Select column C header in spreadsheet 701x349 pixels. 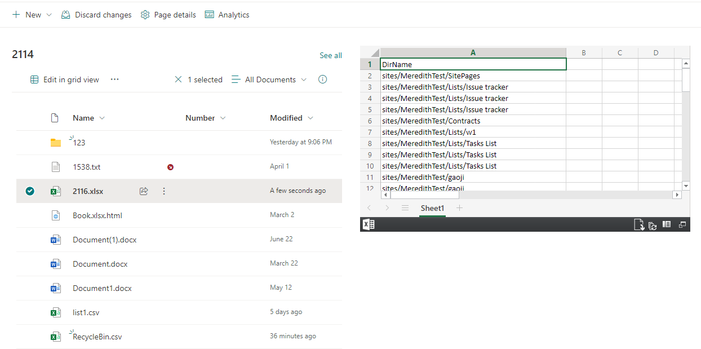(620, 52)
